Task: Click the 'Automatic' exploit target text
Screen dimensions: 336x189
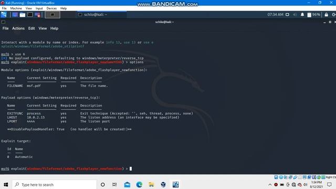Action: tap(24, 157)
